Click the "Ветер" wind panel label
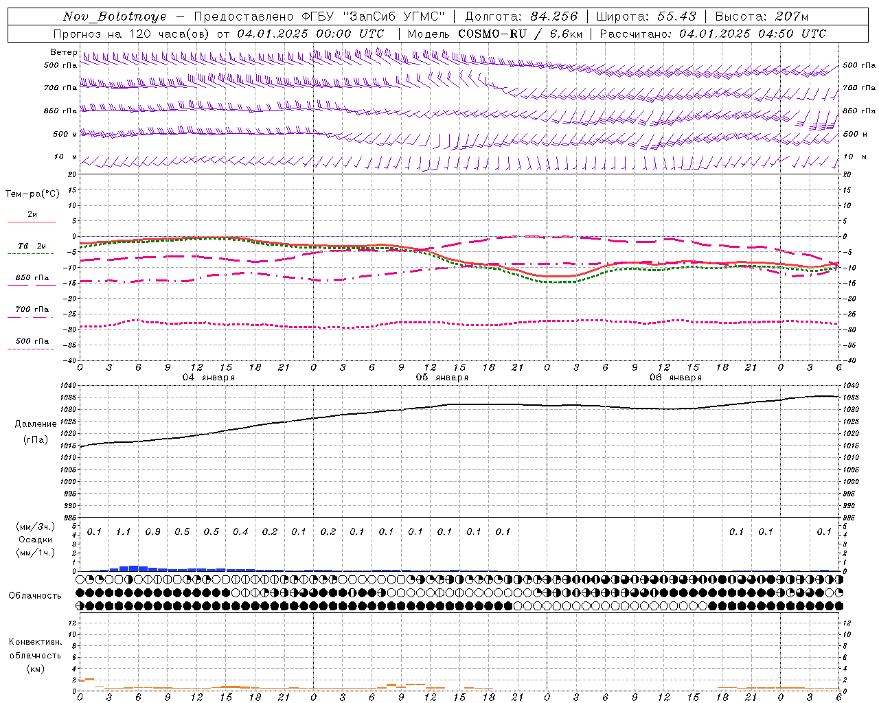The width and height of the screenshot is (879, 703). pos(63,52)
